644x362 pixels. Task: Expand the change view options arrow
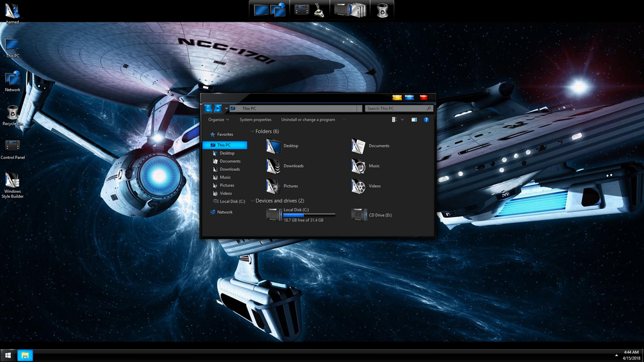[402, 120]
